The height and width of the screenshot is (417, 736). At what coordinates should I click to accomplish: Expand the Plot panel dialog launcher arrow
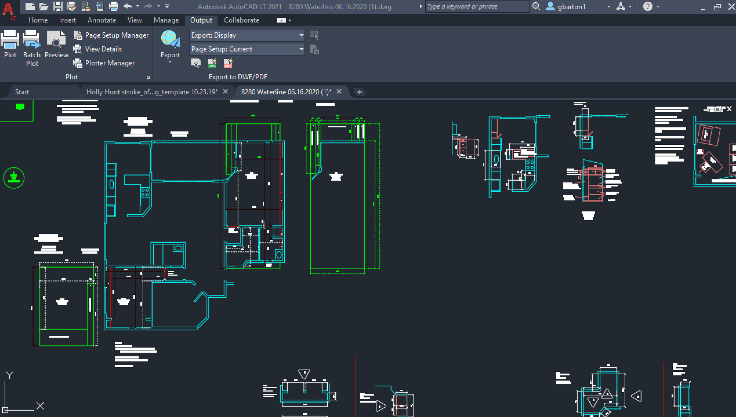click(x=148, y=77)
